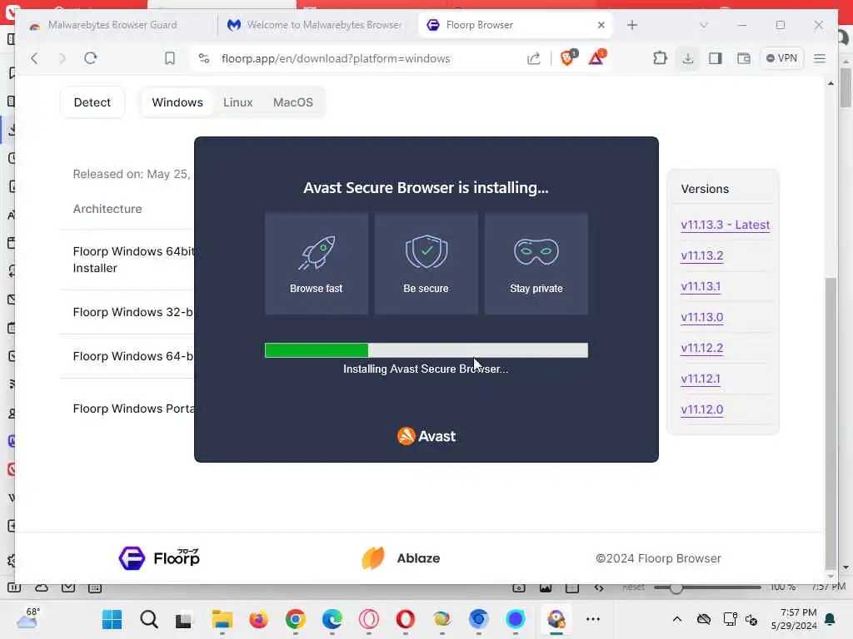Viewport: 853px width, 639px height.
Task: Click the Floorp logo in footer
Action: 159,558
